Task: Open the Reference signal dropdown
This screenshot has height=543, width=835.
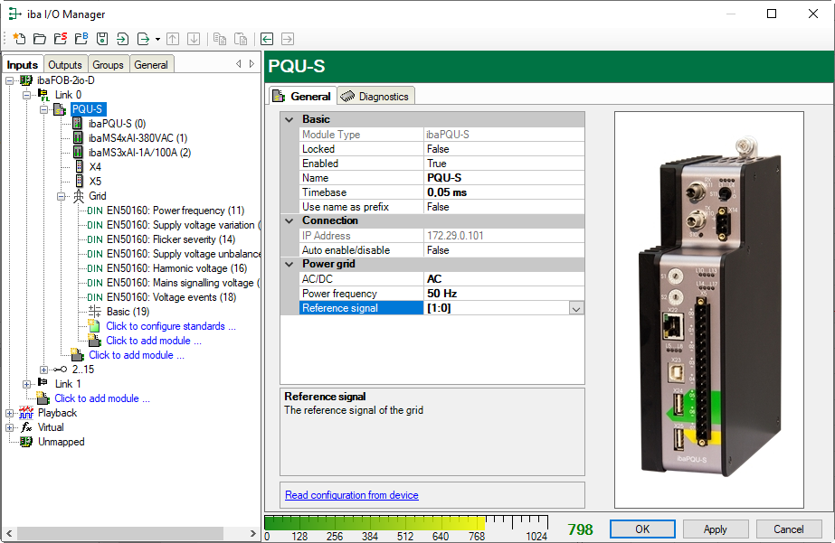Action: click(576, 308)
